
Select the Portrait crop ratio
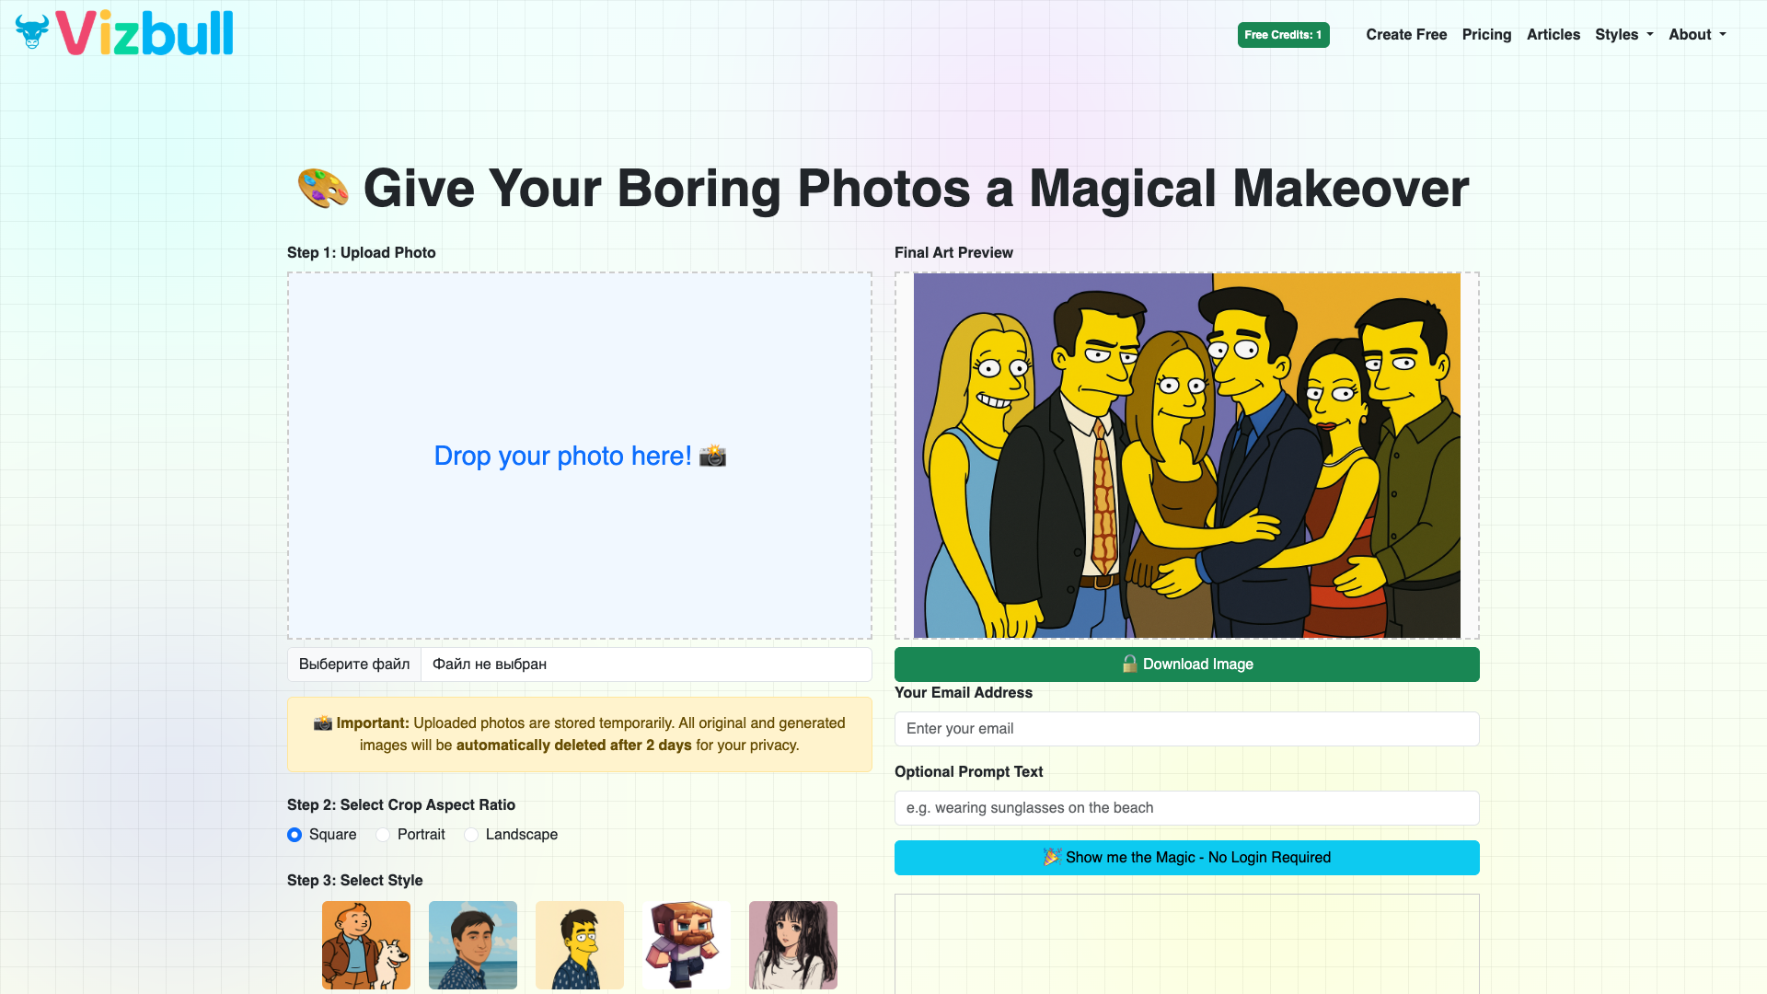coord(383,835)
